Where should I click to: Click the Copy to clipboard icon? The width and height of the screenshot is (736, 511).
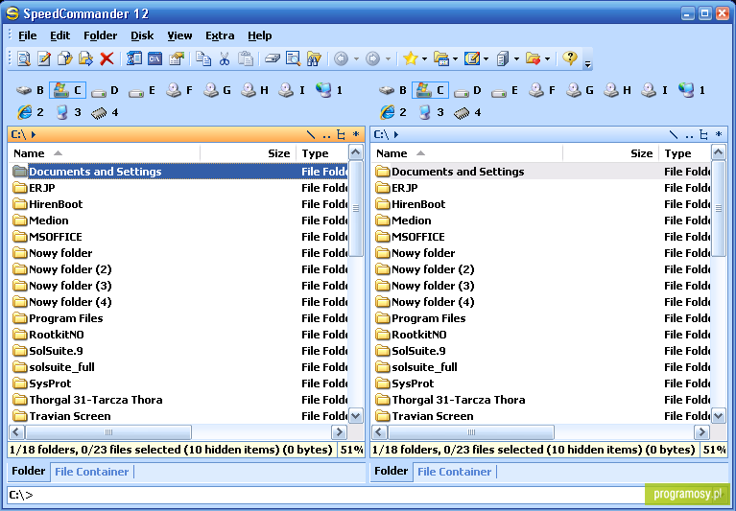203,58
